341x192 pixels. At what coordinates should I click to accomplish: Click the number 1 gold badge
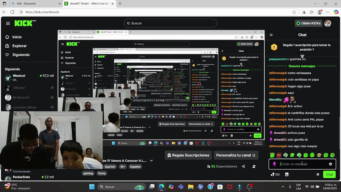274,47
